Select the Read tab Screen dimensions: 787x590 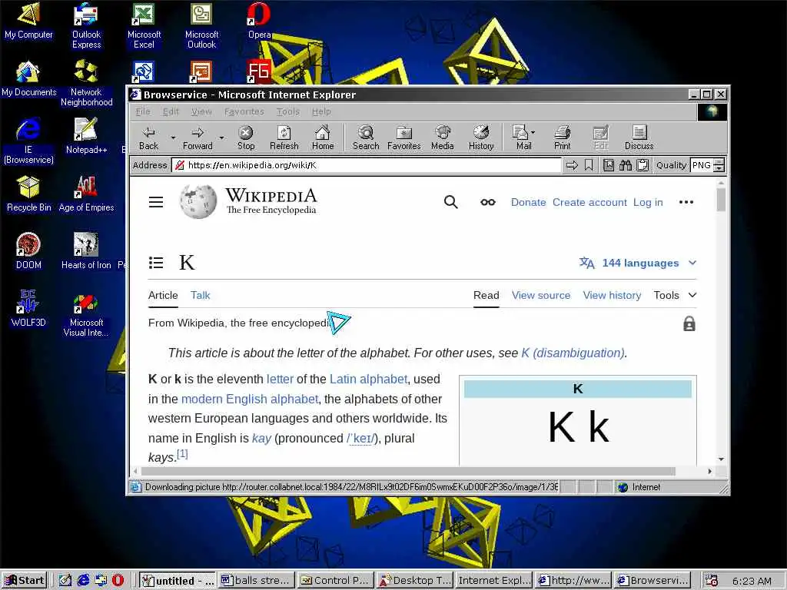(x=486, y=295)
